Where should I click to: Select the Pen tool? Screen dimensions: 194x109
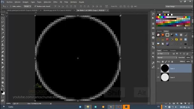pos(3,67)
